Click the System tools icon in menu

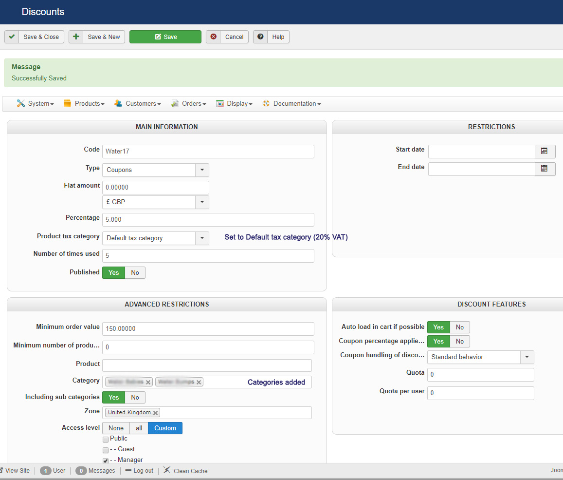21,103
